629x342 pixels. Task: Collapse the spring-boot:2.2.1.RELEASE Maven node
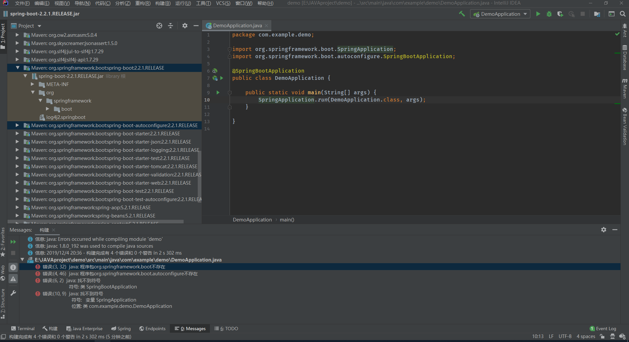tap(17, 68)
